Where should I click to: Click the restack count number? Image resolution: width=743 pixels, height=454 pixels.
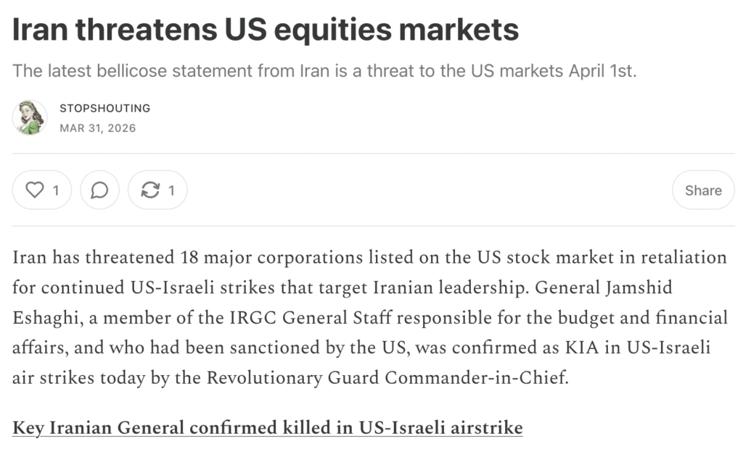click(172, 190)
